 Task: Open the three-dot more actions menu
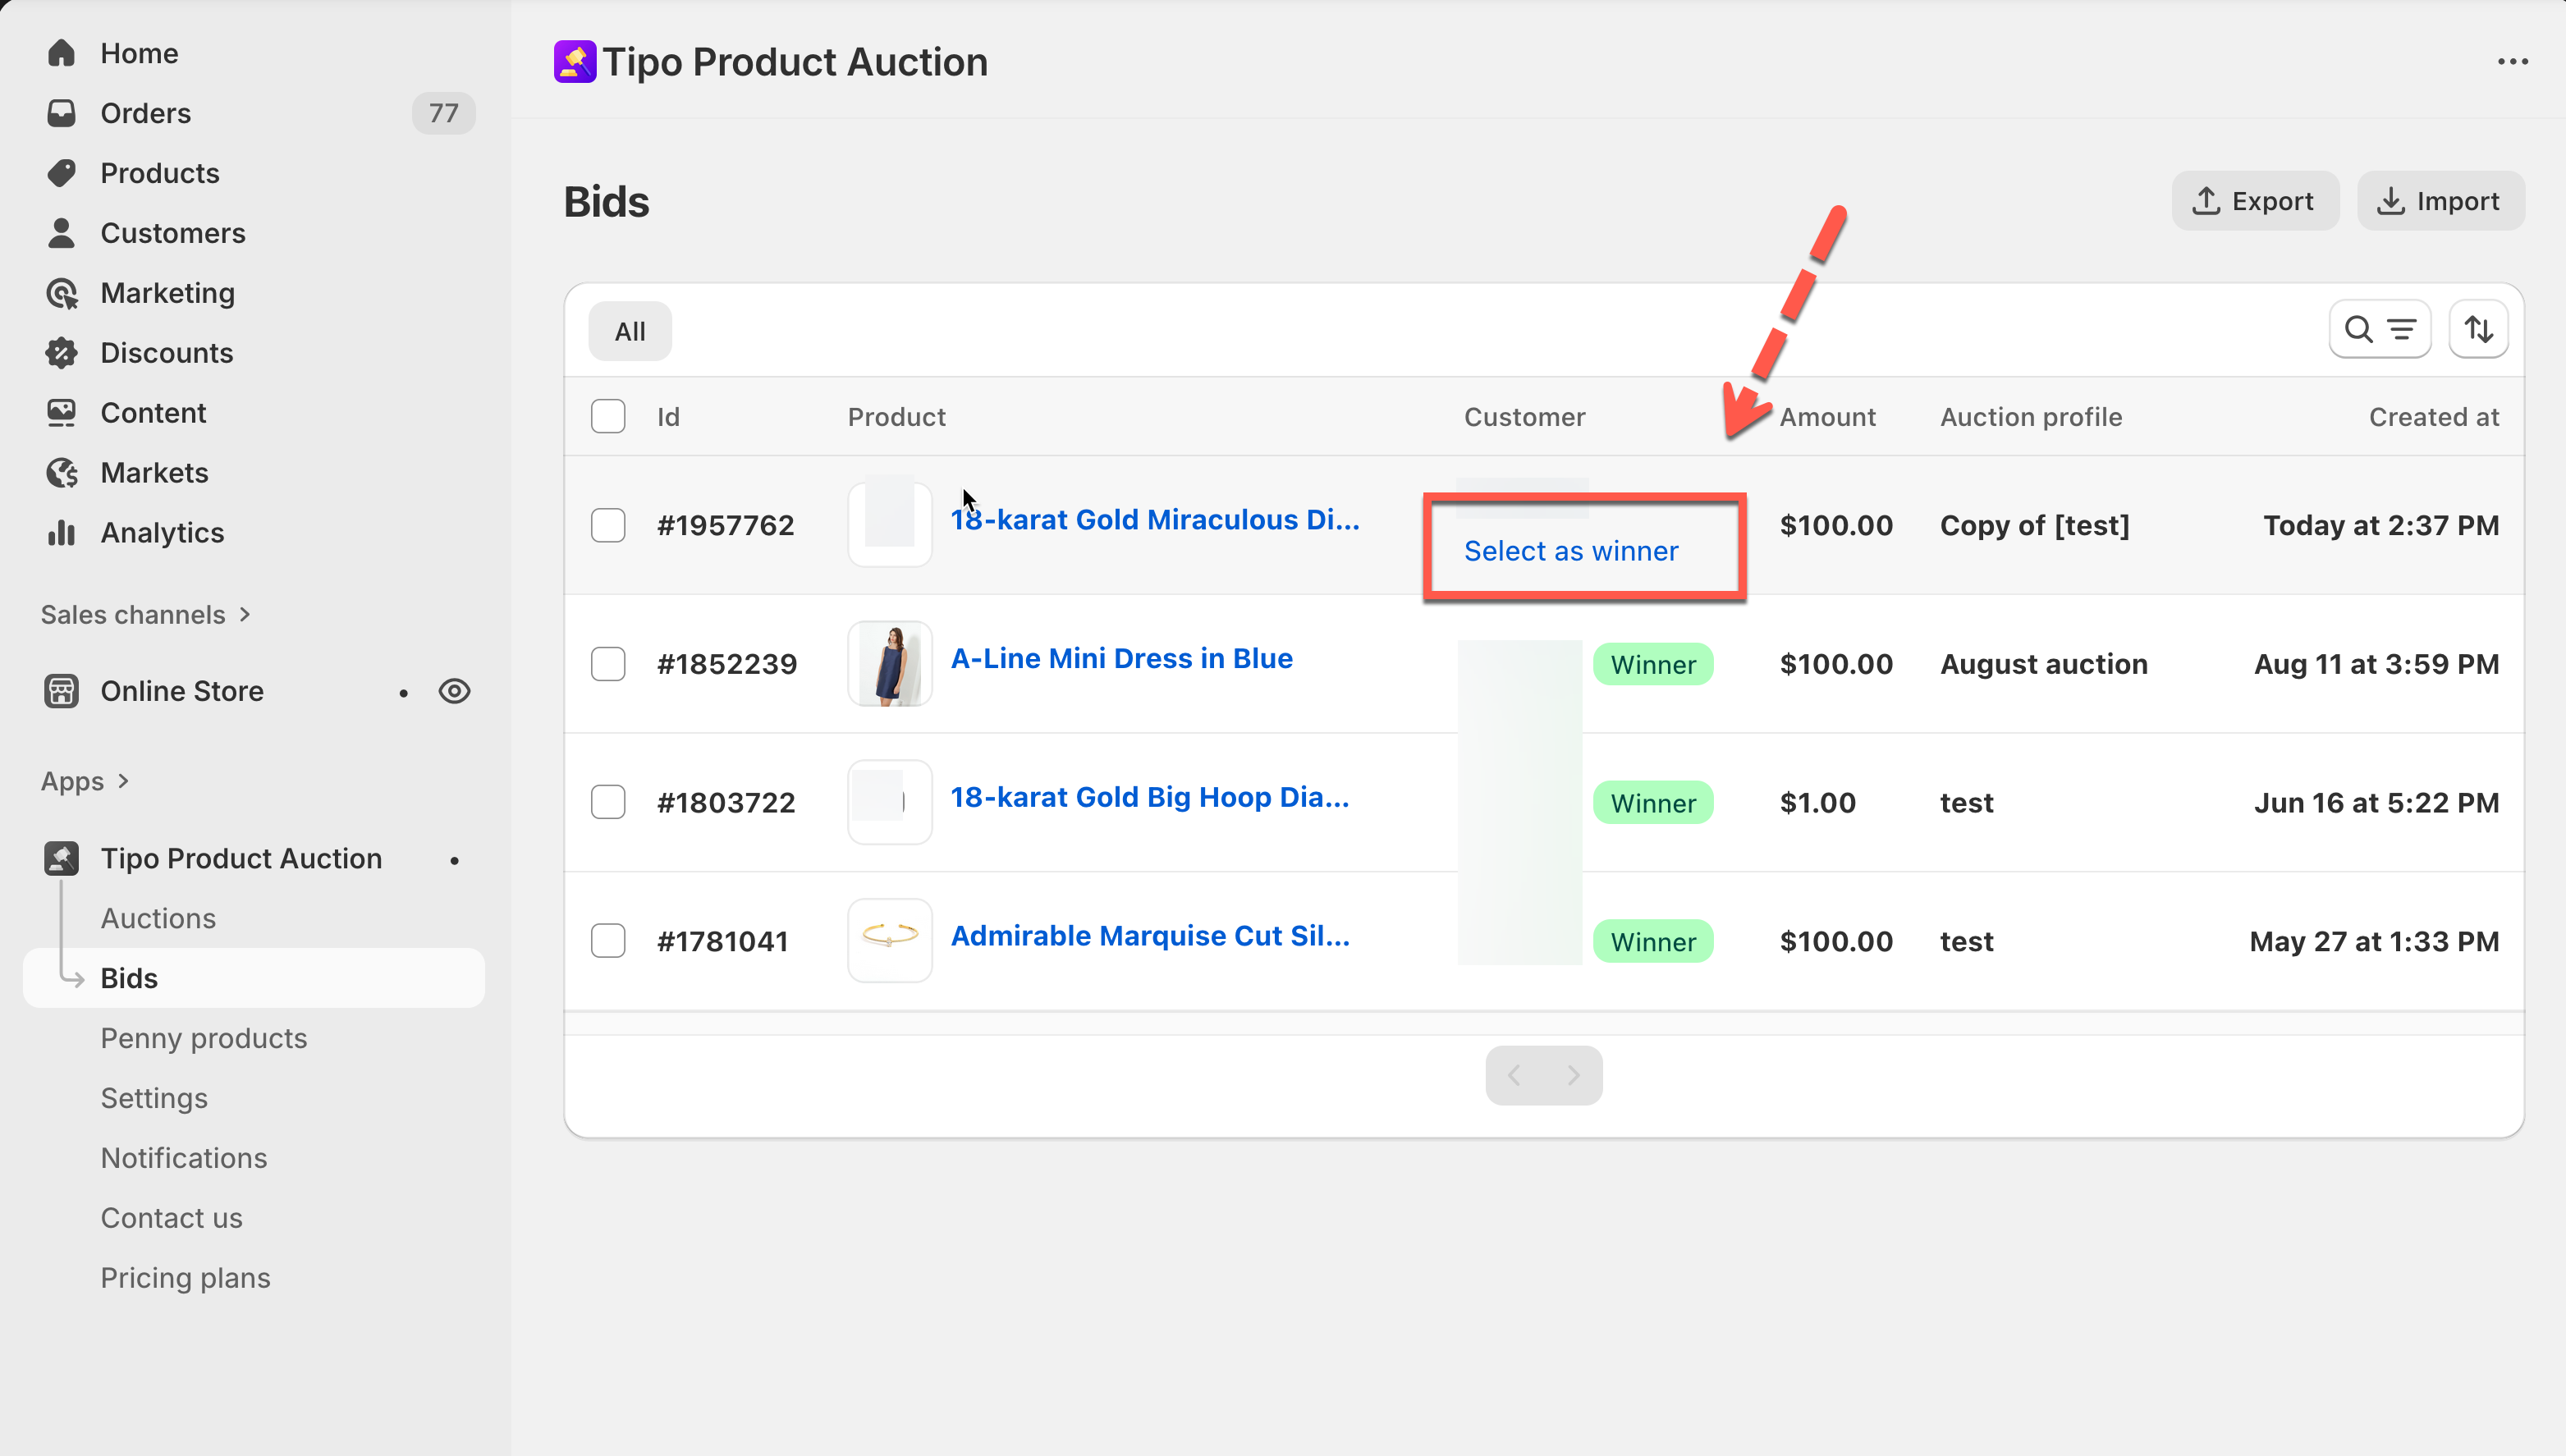click(2512, 62)
